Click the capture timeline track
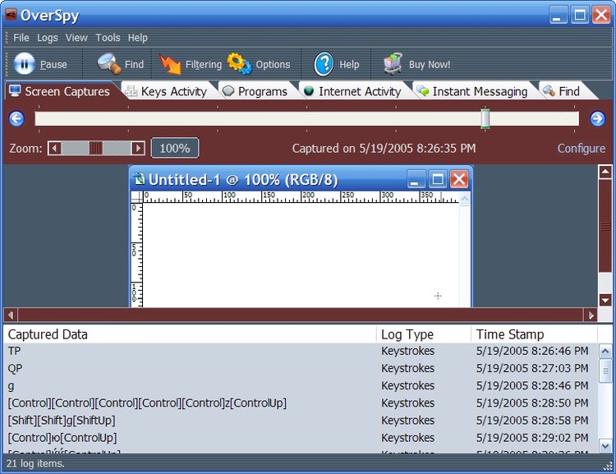 tap(306, 118)
